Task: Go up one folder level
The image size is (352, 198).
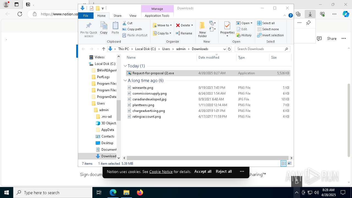Action: pos(103,49)
